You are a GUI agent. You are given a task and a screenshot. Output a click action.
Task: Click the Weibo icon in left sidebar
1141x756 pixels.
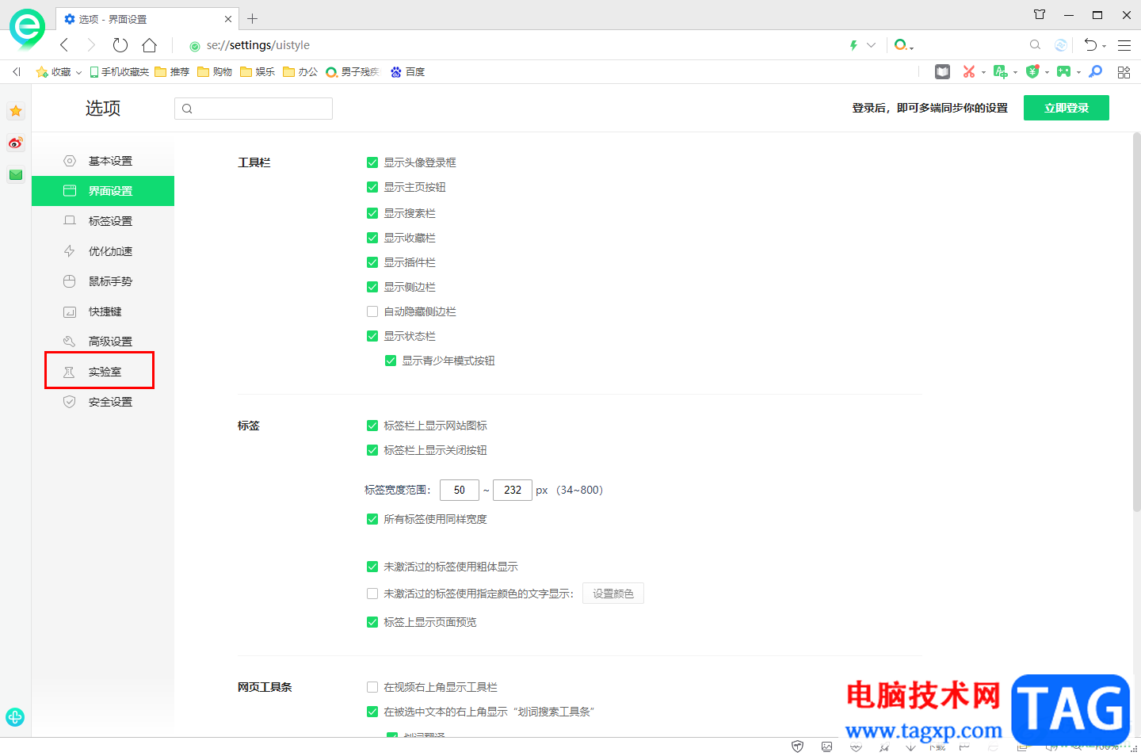pos(16,143)
